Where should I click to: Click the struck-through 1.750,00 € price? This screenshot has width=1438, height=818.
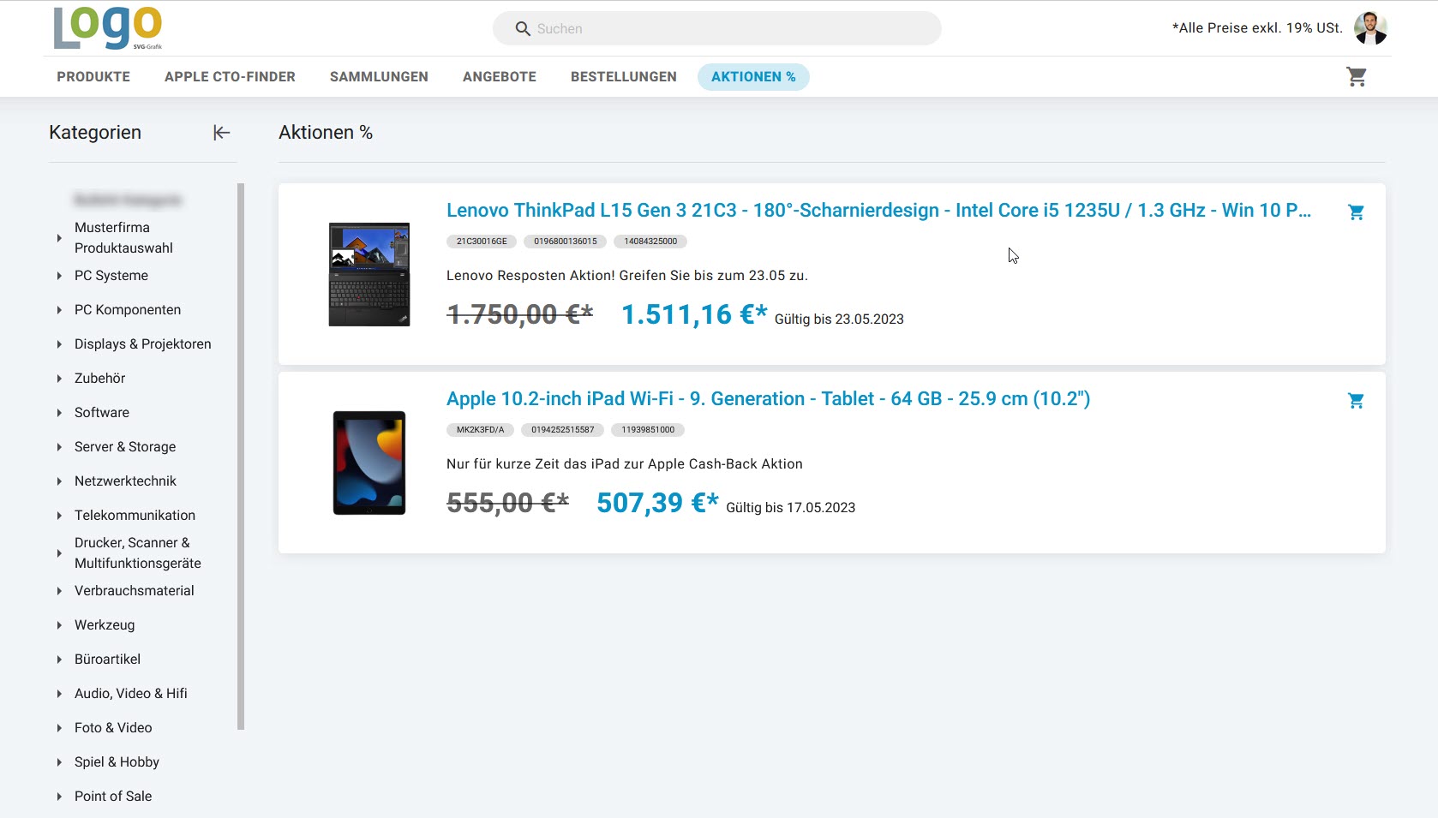520,314
